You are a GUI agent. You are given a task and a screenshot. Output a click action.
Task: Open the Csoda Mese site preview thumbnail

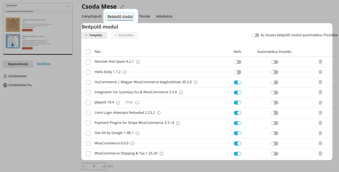(38, 29)
